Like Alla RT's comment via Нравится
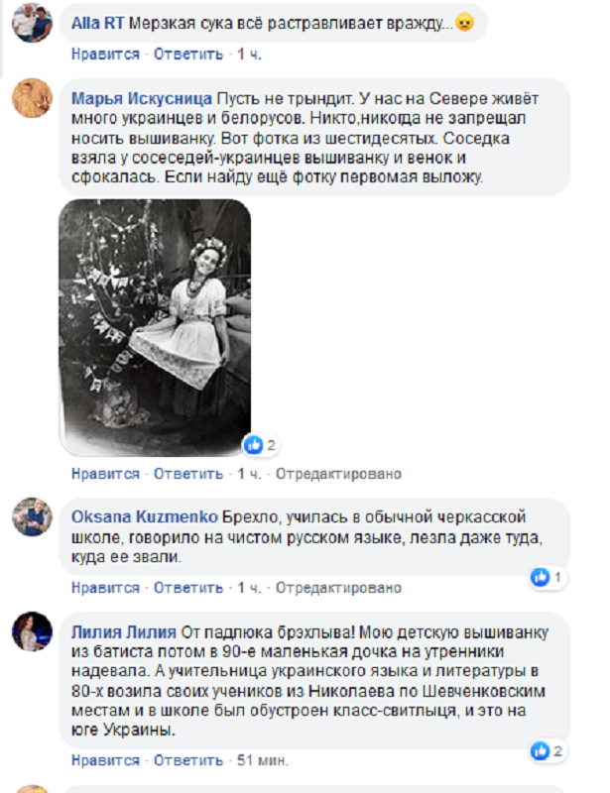 click(105, 55)
